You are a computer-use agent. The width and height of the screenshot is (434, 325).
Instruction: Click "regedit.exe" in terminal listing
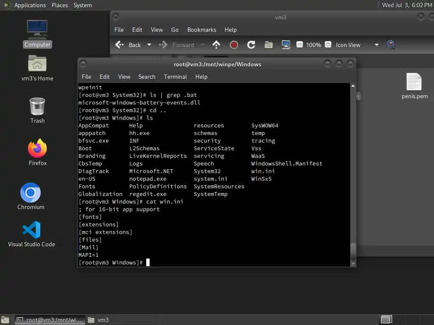point(148,194)
